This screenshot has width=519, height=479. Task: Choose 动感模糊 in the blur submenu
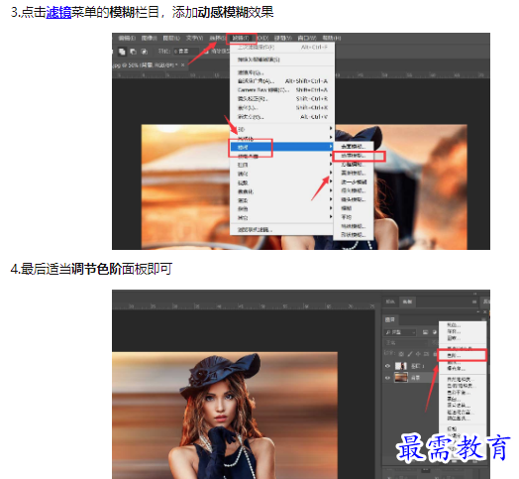click(354, 156)
